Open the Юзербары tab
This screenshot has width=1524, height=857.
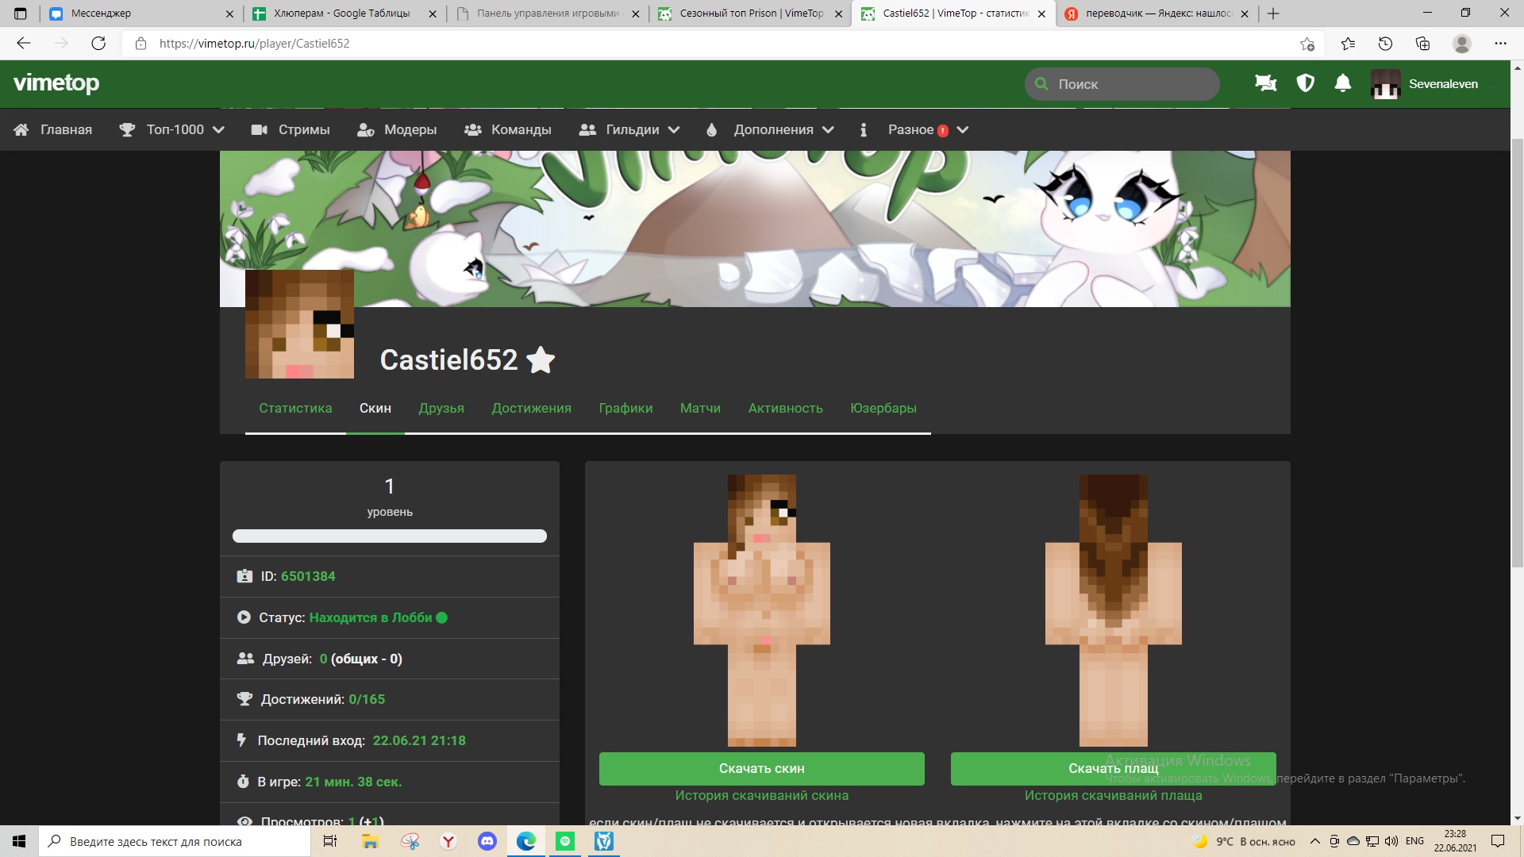(883, 408)
